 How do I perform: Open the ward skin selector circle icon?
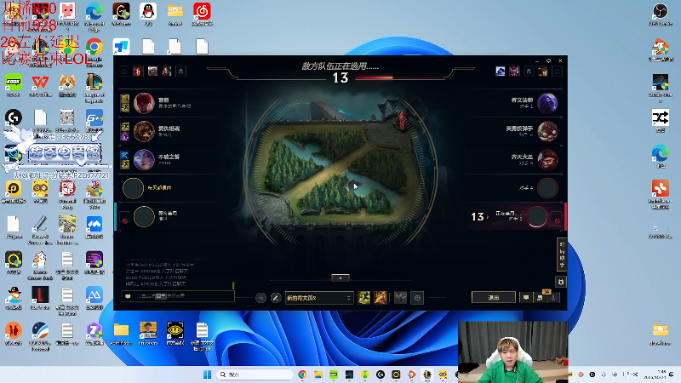(x=260, y=298)
